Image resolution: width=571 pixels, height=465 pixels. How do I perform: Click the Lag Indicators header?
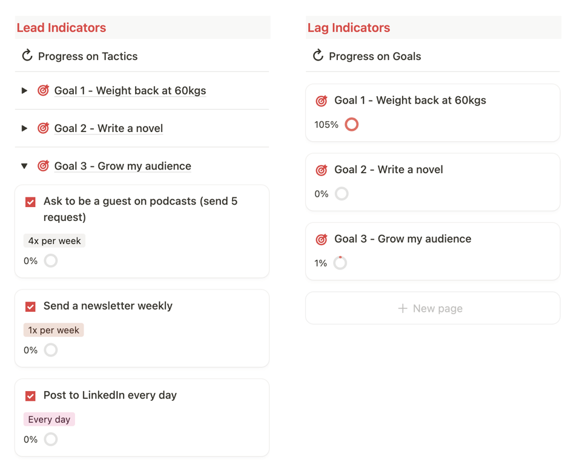(349, 28)
